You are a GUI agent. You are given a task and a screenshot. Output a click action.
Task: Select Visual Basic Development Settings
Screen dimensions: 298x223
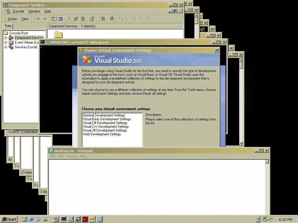pyautogui.click(x=107, y=119)
